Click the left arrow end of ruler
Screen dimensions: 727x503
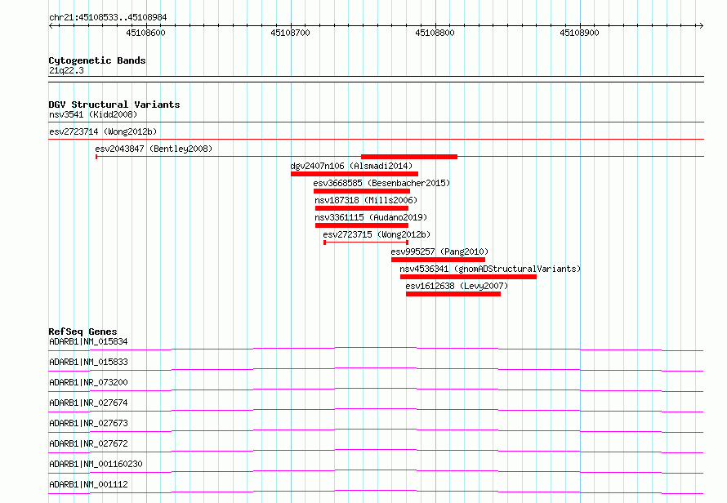coord(51,26)
